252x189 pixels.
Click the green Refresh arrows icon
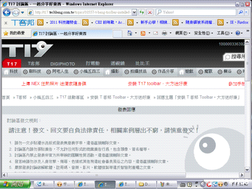142,12
